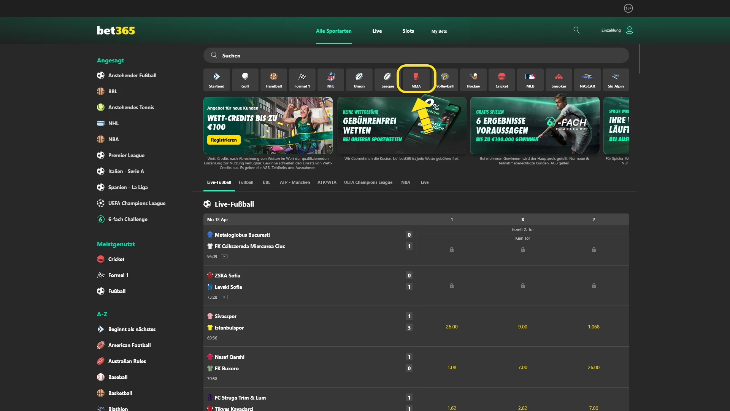Open Ski Alpin betting
The width and height of the screenshot is (730, 411).
(x=616, y=80)
